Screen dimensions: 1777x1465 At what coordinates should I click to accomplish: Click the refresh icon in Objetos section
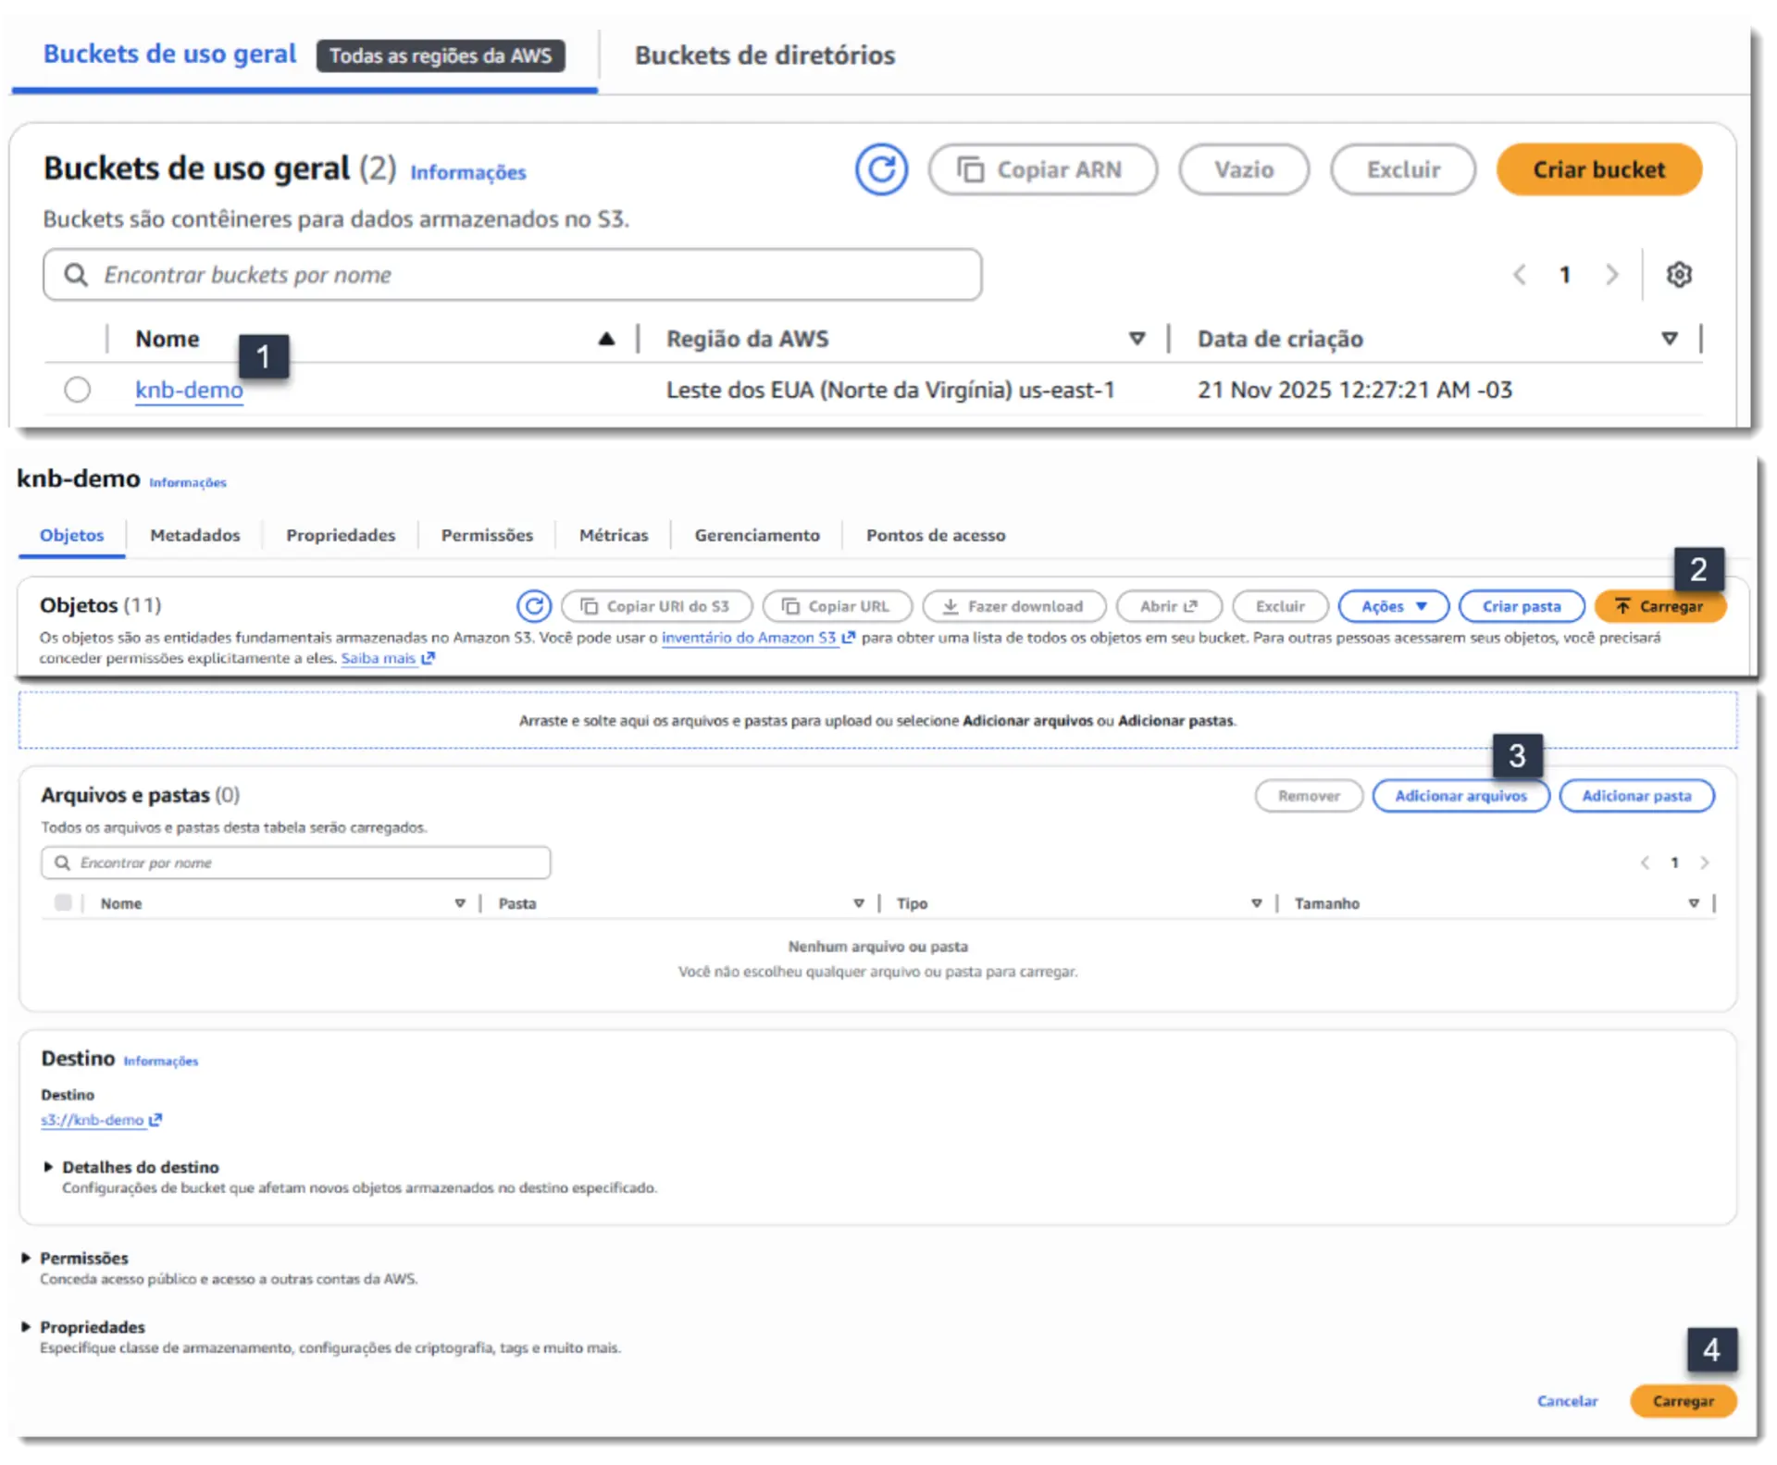tap(534, 606)
